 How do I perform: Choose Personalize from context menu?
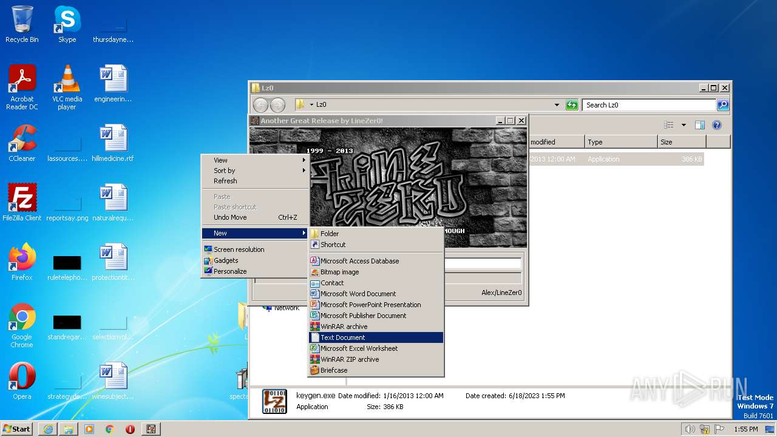coord(256,271)
